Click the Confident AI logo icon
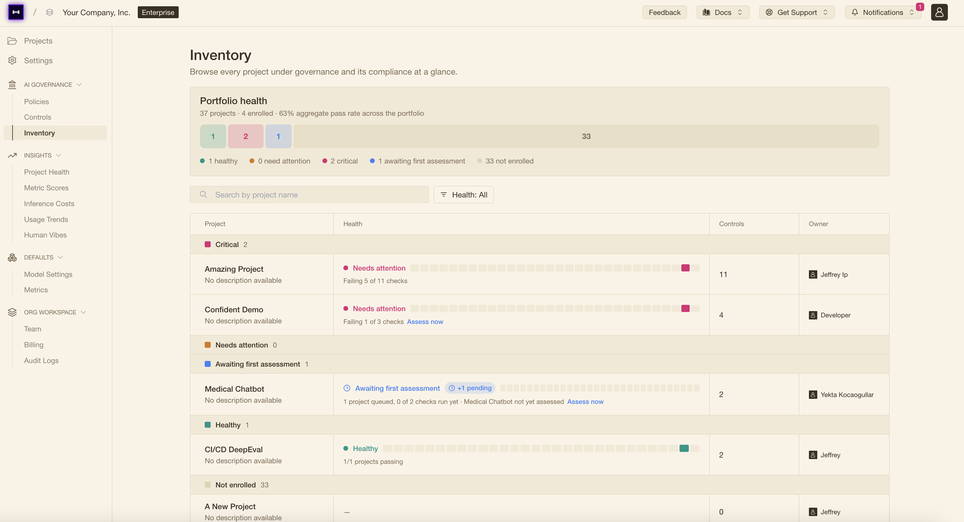964x522 pixels. click(x=16, y=12)
